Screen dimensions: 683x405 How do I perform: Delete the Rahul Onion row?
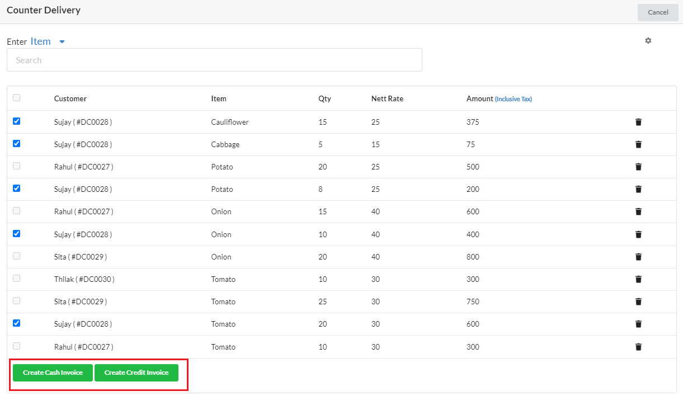638,211
